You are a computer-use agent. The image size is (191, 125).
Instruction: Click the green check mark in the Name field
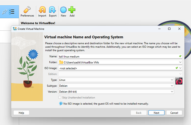point(180,56)
